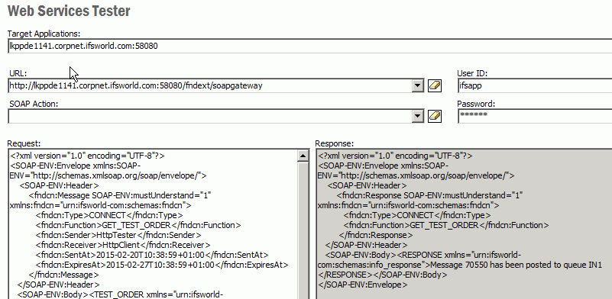Click inside the empty SOAP Action box
The width and height of the screenshot is (612, 299).
tap(210, 116)
